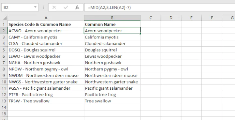Image resolution: width=235 pixels, height=120 pixels.
Task: Select the cell with NPOW - Northern pygmy - owl
Action: (46, 69)
